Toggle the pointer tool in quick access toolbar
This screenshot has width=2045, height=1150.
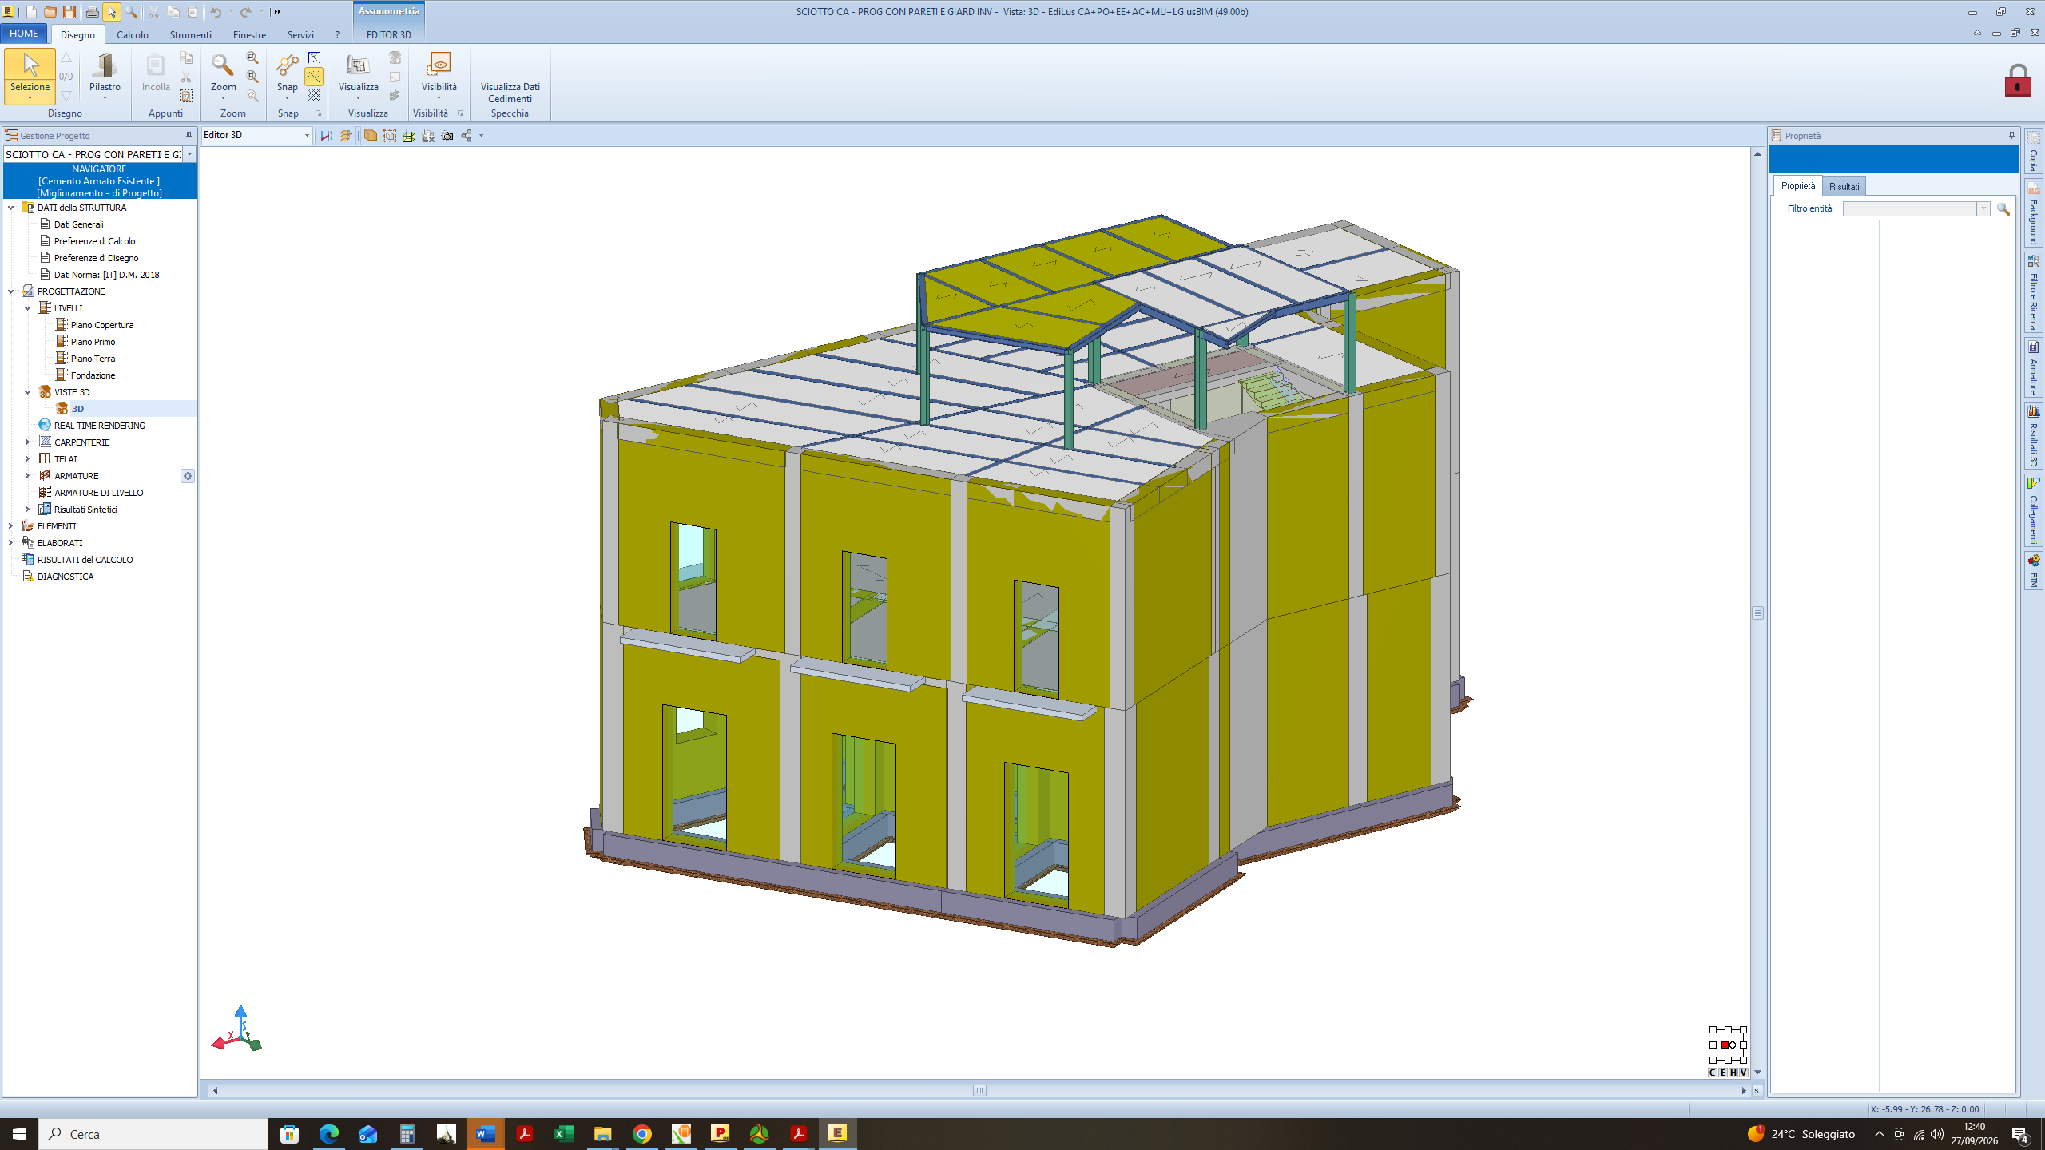[112, 12]
